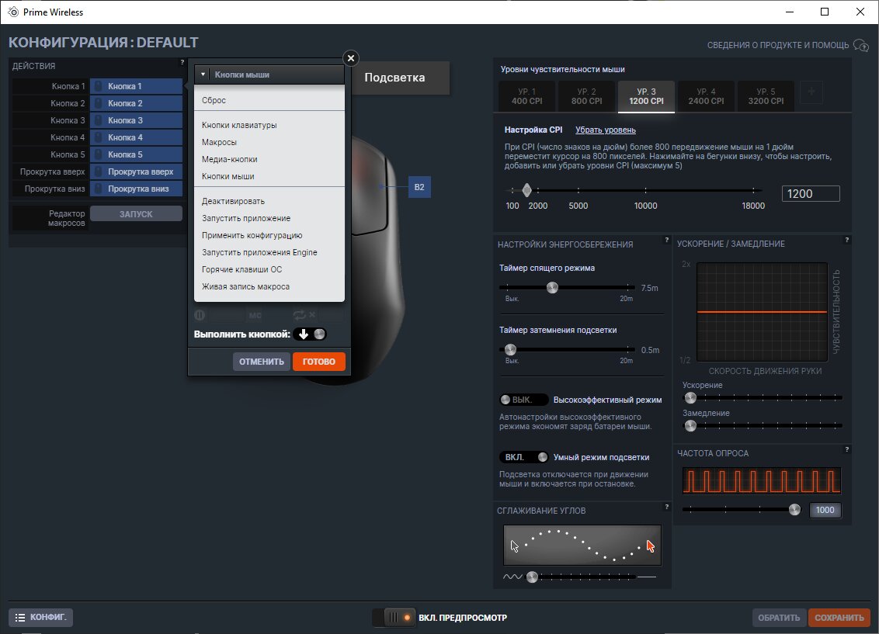Click the Убрать уровень link
Viewport: 879px width, 634px height.
pos(606,130)
